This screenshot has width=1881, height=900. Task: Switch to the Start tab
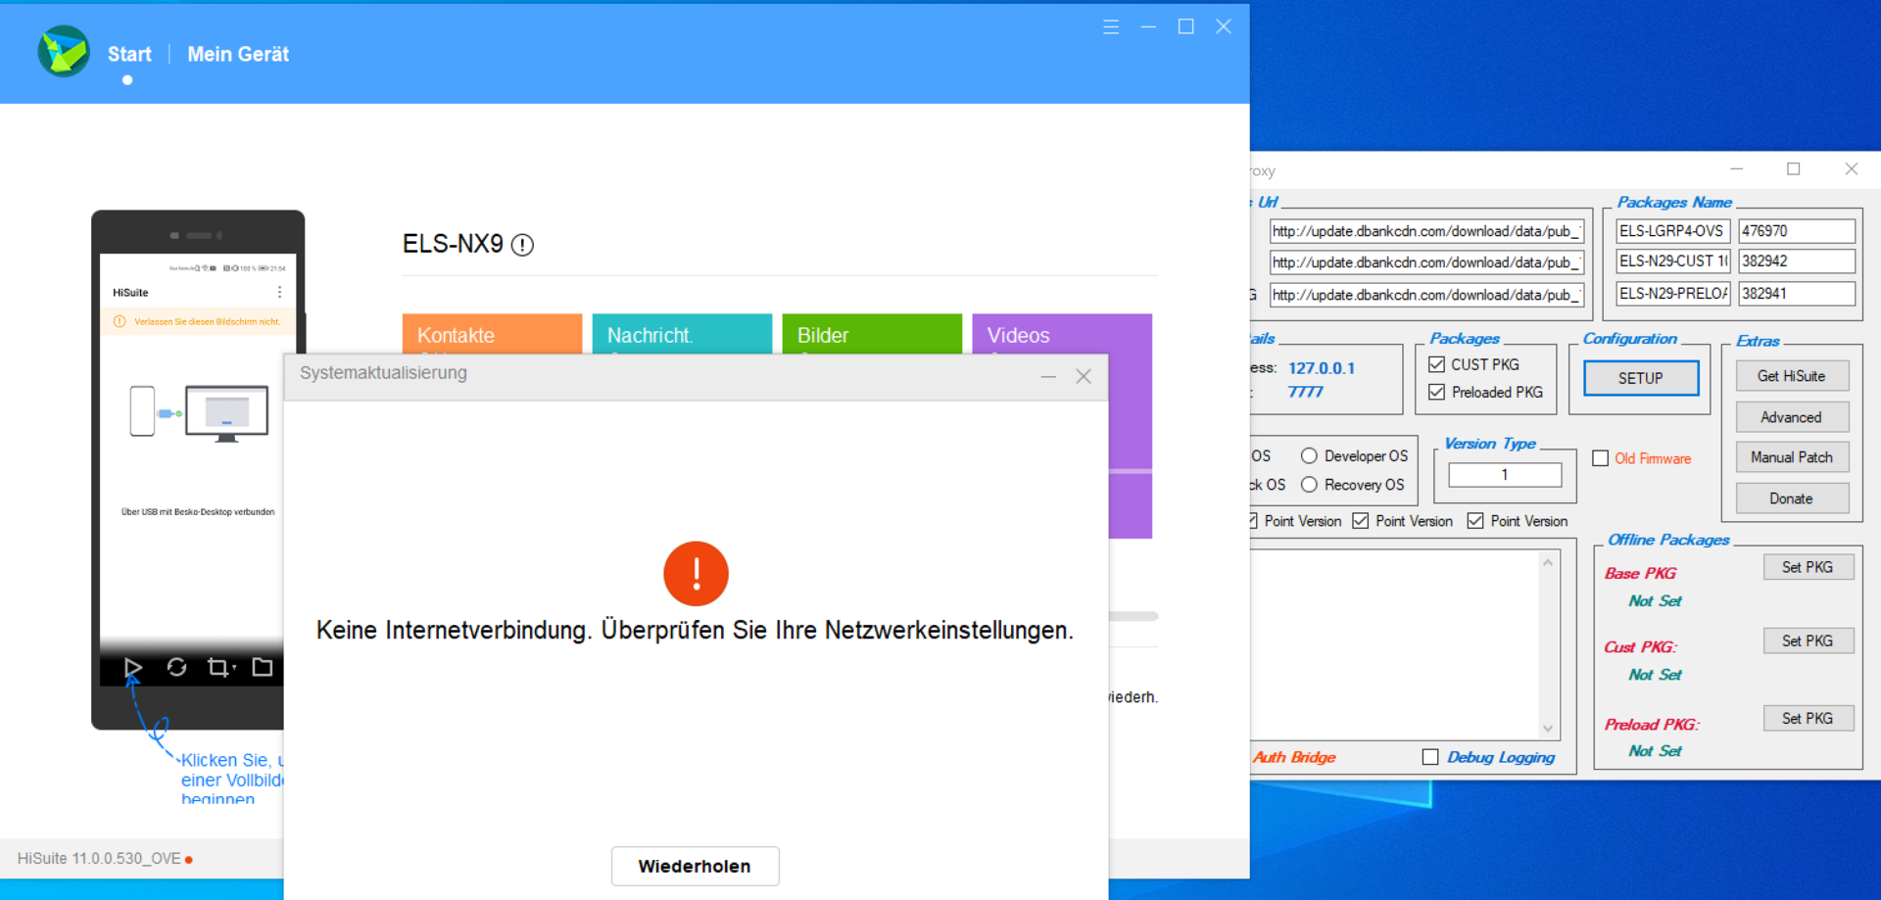pyautogui.click(x=129, y=54)
